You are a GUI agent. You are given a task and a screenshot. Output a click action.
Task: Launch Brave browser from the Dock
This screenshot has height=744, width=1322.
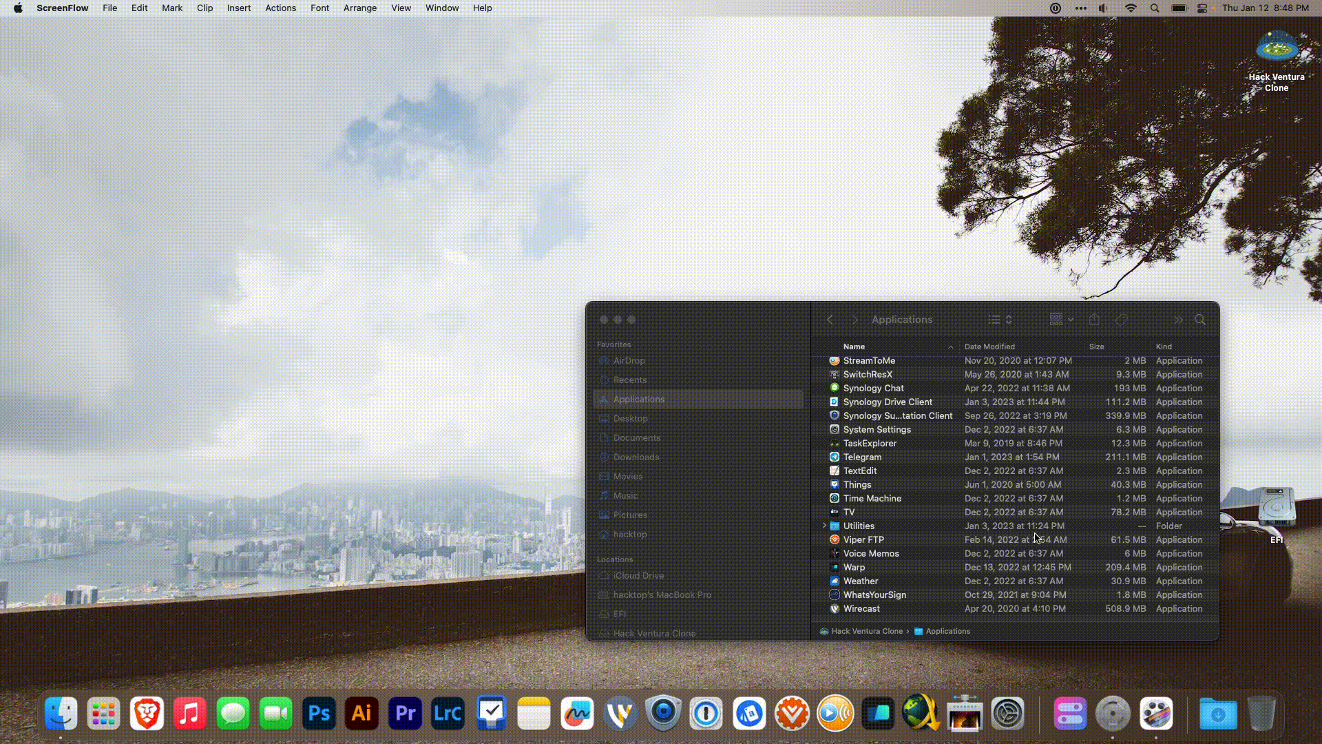[x=147, y=714]
